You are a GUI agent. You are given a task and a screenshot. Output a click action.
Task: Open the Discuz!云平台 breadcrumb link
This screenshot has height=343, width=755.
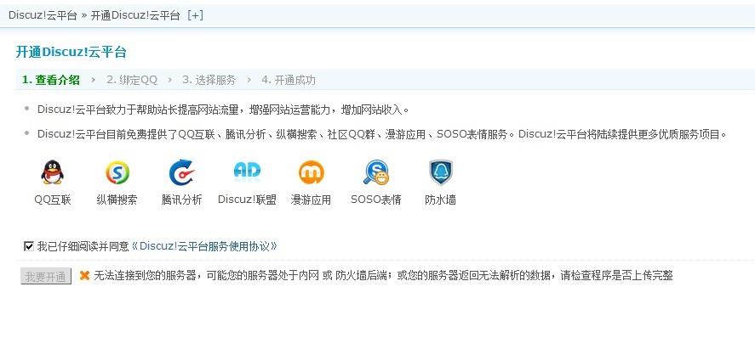click(x=43, y=15)
